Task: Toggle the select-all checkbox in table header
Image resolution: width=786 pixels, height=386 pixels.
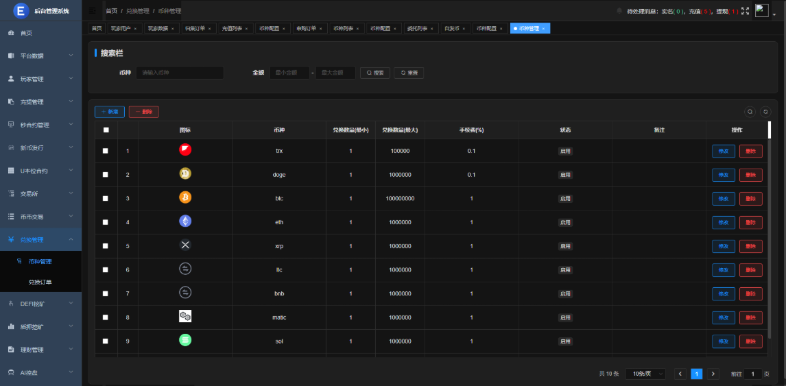Action: click(x=106, y=130)
